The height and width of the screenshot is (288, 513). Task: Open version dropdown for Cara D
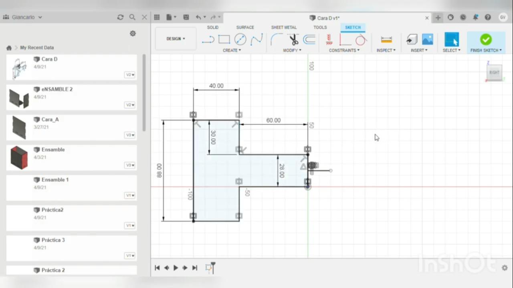(x=130, y=75)
